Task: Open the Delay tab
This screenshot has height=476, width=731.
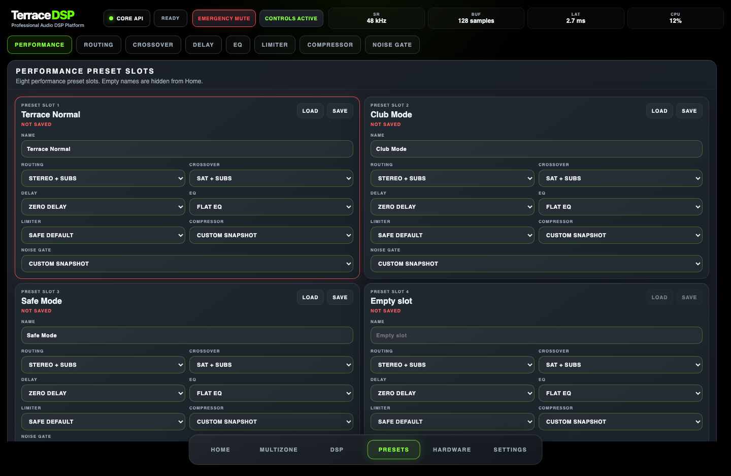Action: coord(203,45)
